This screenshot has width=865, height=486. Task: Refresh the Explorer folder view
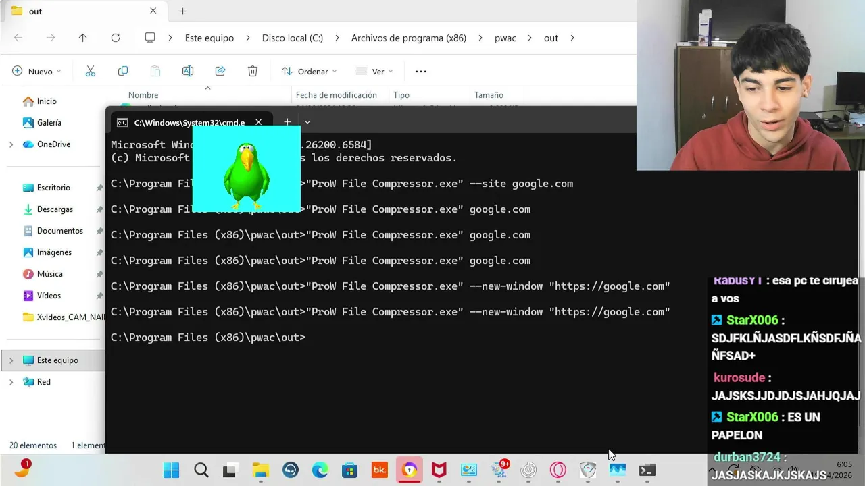[116, 38]
